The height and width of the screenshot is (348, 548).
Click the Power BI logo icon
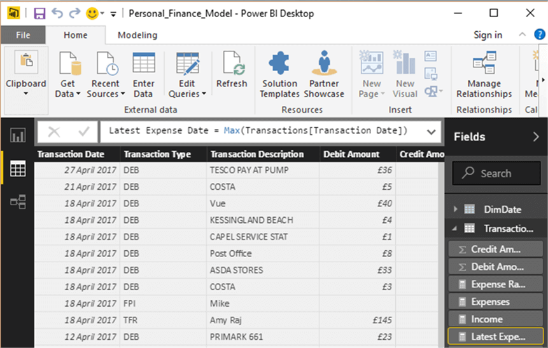coord(13,13)
